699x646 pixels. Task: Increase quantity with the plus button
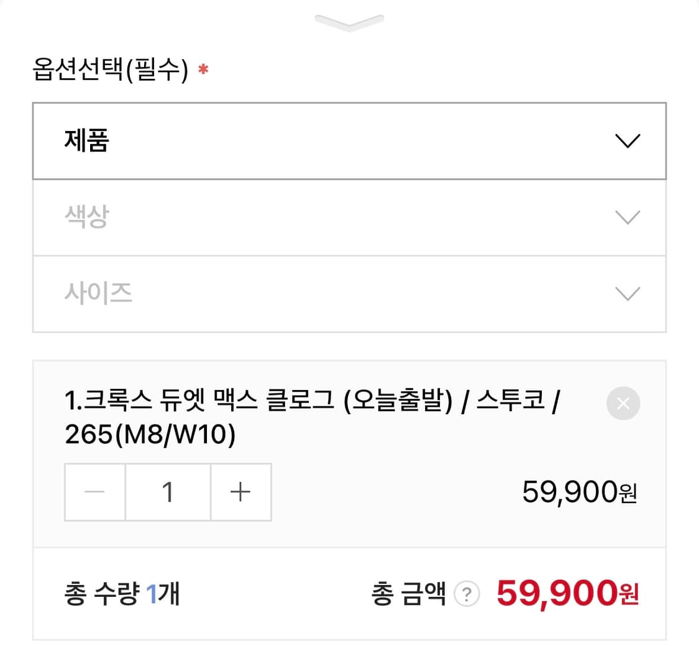click(240, 492)
